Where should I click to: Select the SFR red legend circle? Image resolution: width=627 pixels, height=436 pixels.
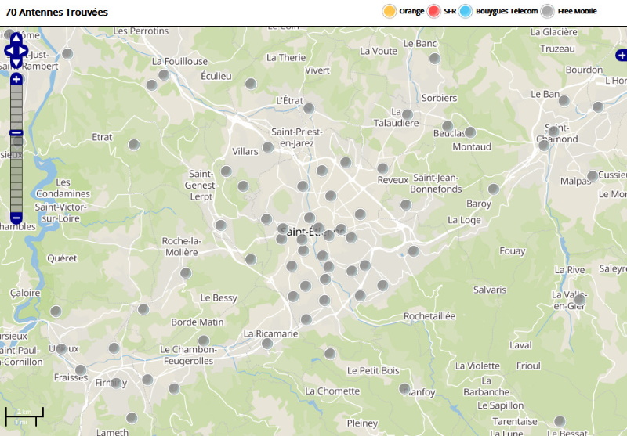point(433,11)
